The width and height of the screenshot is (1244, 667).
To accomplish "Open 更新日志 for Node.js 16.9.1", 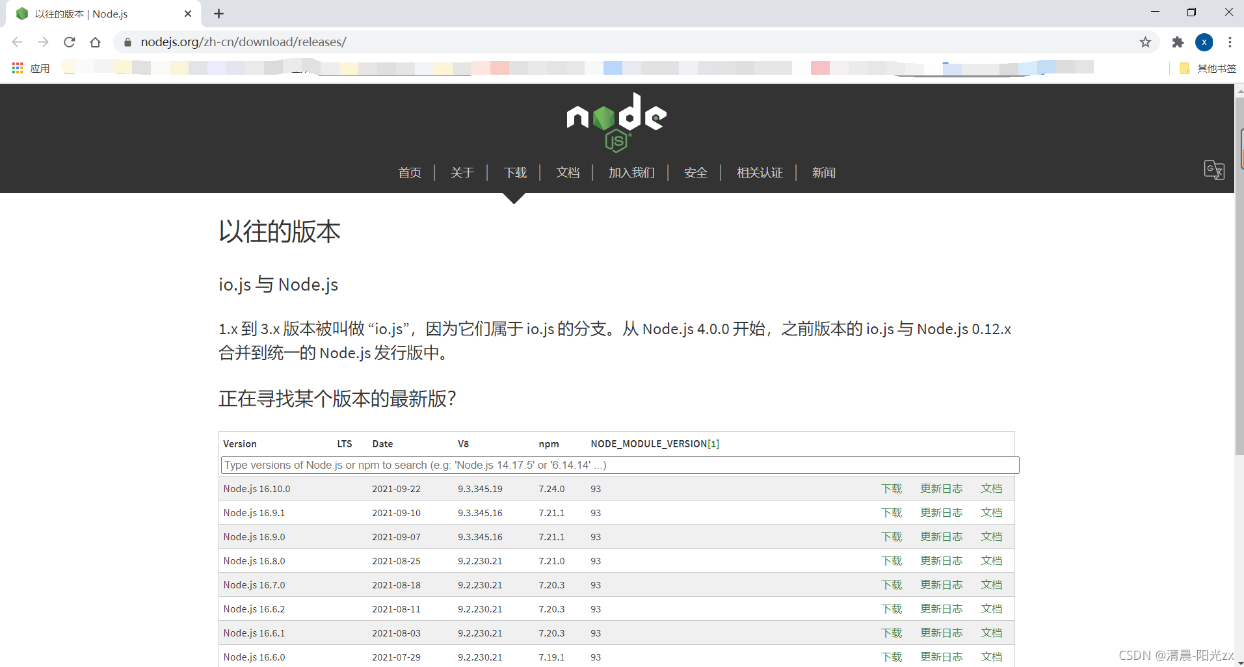I will 941,513.
